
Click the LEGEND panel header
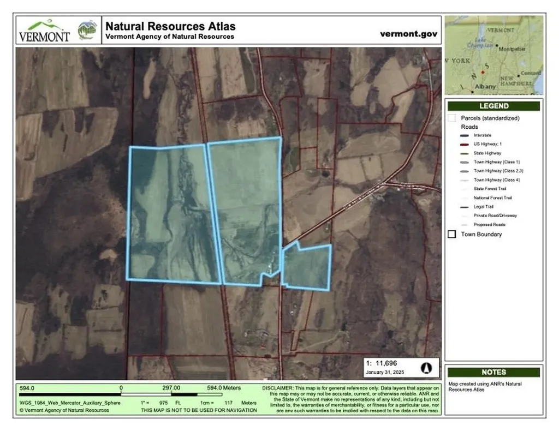point(493,106)
